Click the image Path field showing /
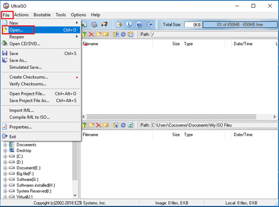This screenshot has height=207, width=279. tap(214, 34)
